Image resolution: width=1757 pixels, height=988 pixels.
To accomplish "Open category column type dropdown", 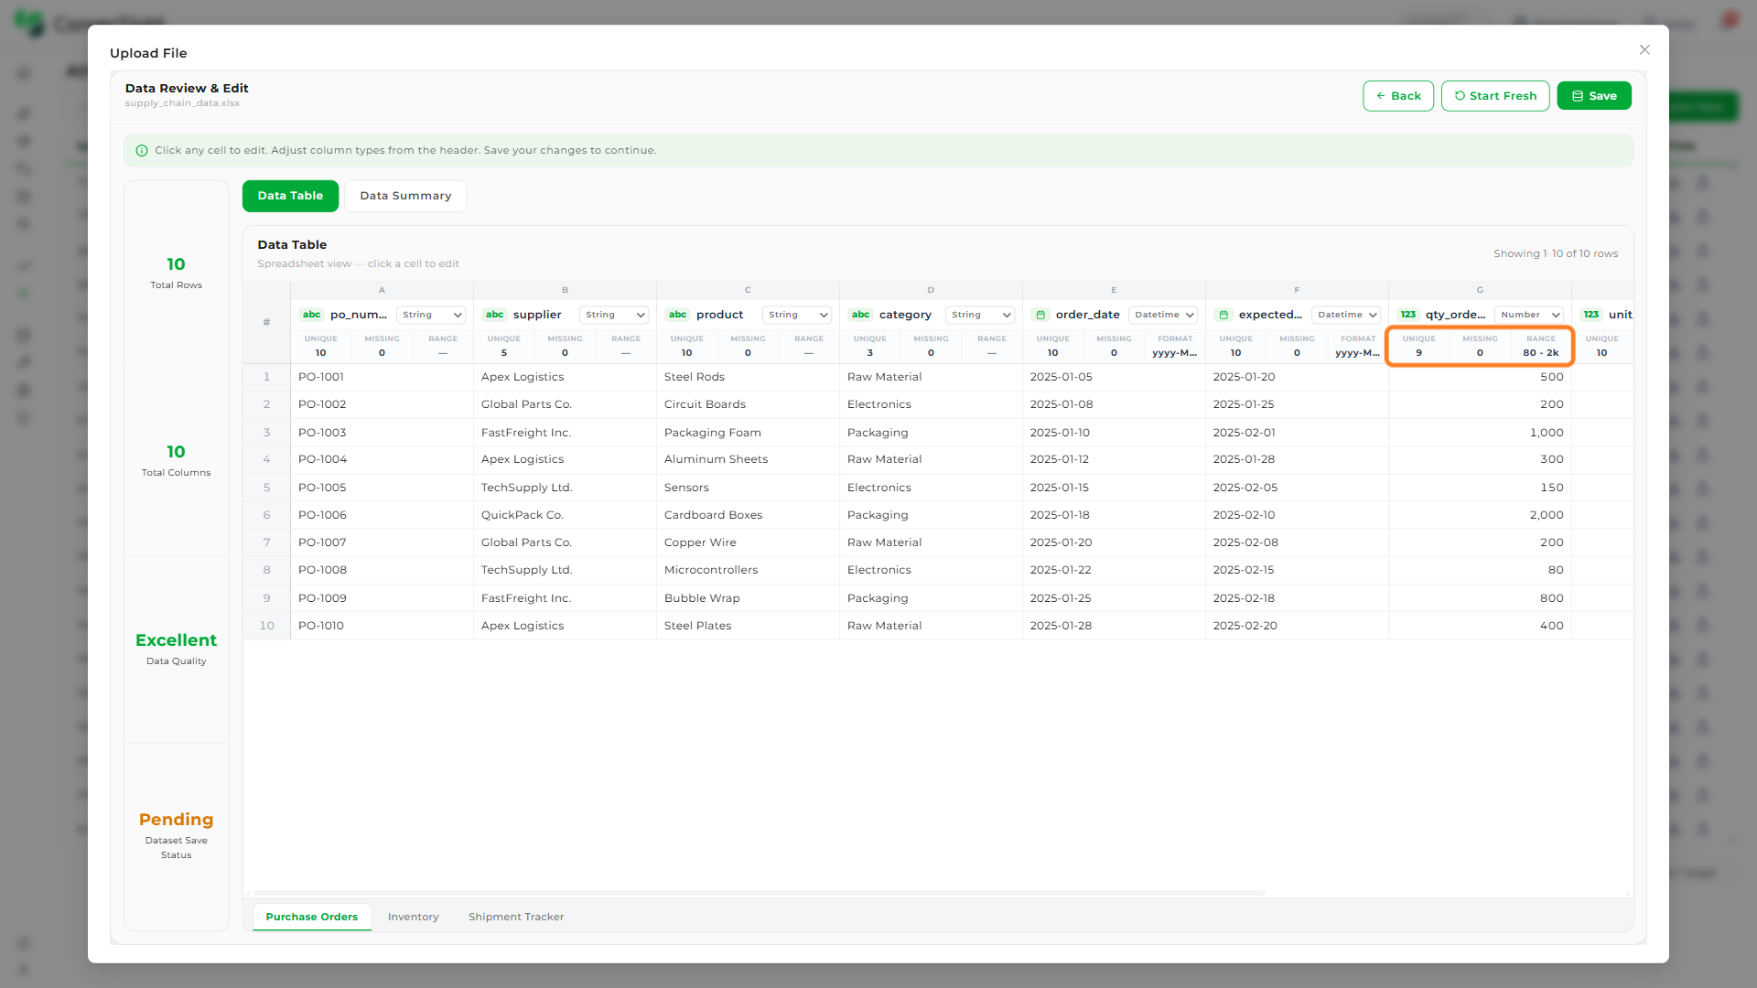I will (x=980, y=315).
